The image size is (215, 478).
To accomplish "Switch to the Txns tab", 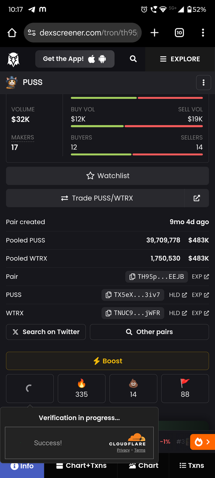I will click(x=192, y=466).
